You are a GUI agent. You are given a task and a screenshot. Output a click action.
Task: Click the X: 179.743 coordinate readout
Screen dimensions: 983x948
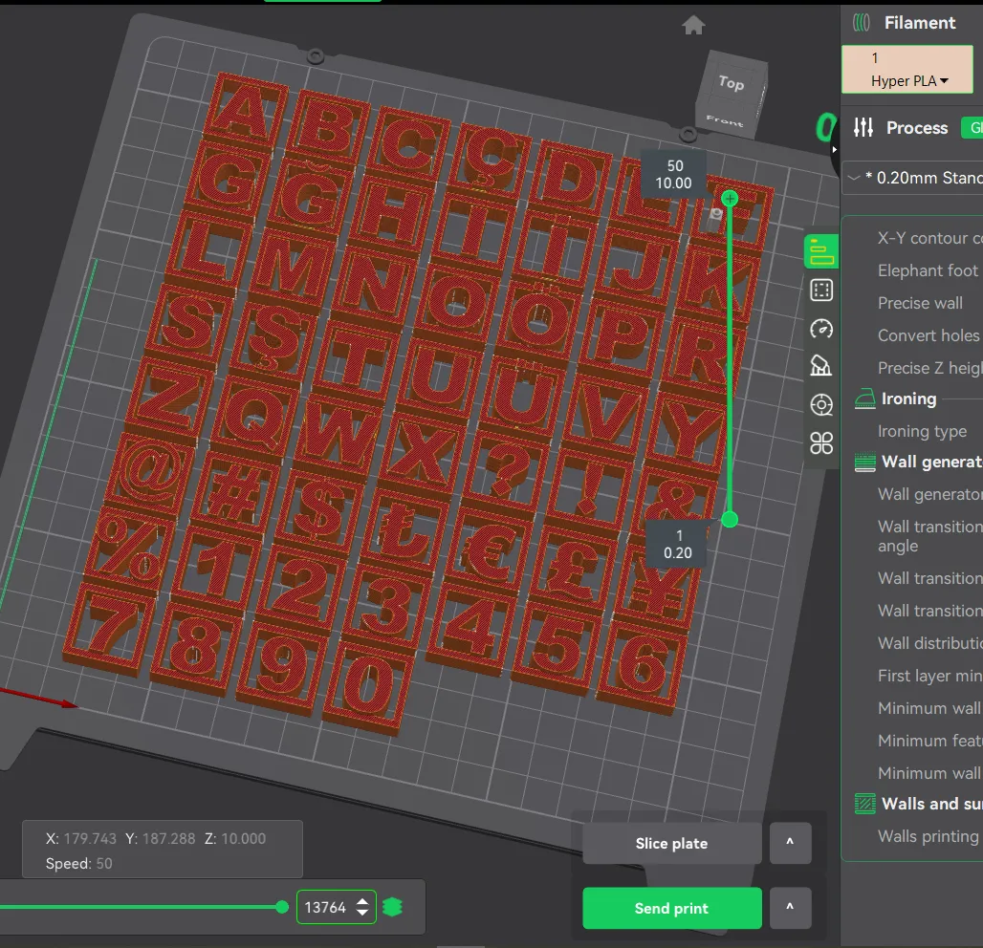point(81,838)
